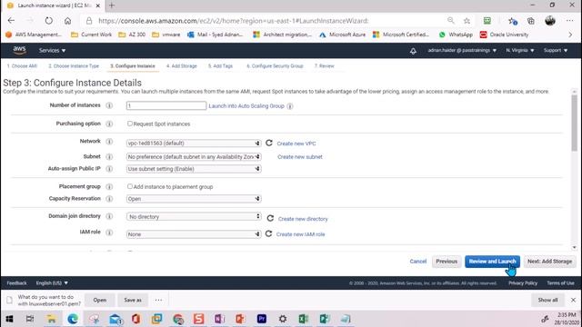Go to step 7 Review
Screen dimensions: 582x327
tap(325, 66)
